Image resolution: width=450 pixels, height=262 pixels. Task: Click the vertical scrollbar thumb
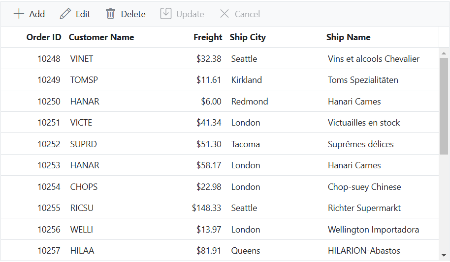pyautogui.click(x=444, y=106)
